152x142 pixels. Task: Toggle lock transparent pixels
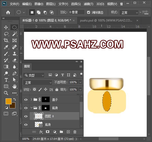pos(34,89)
